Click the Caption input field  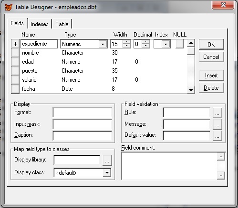coord(83,136)
